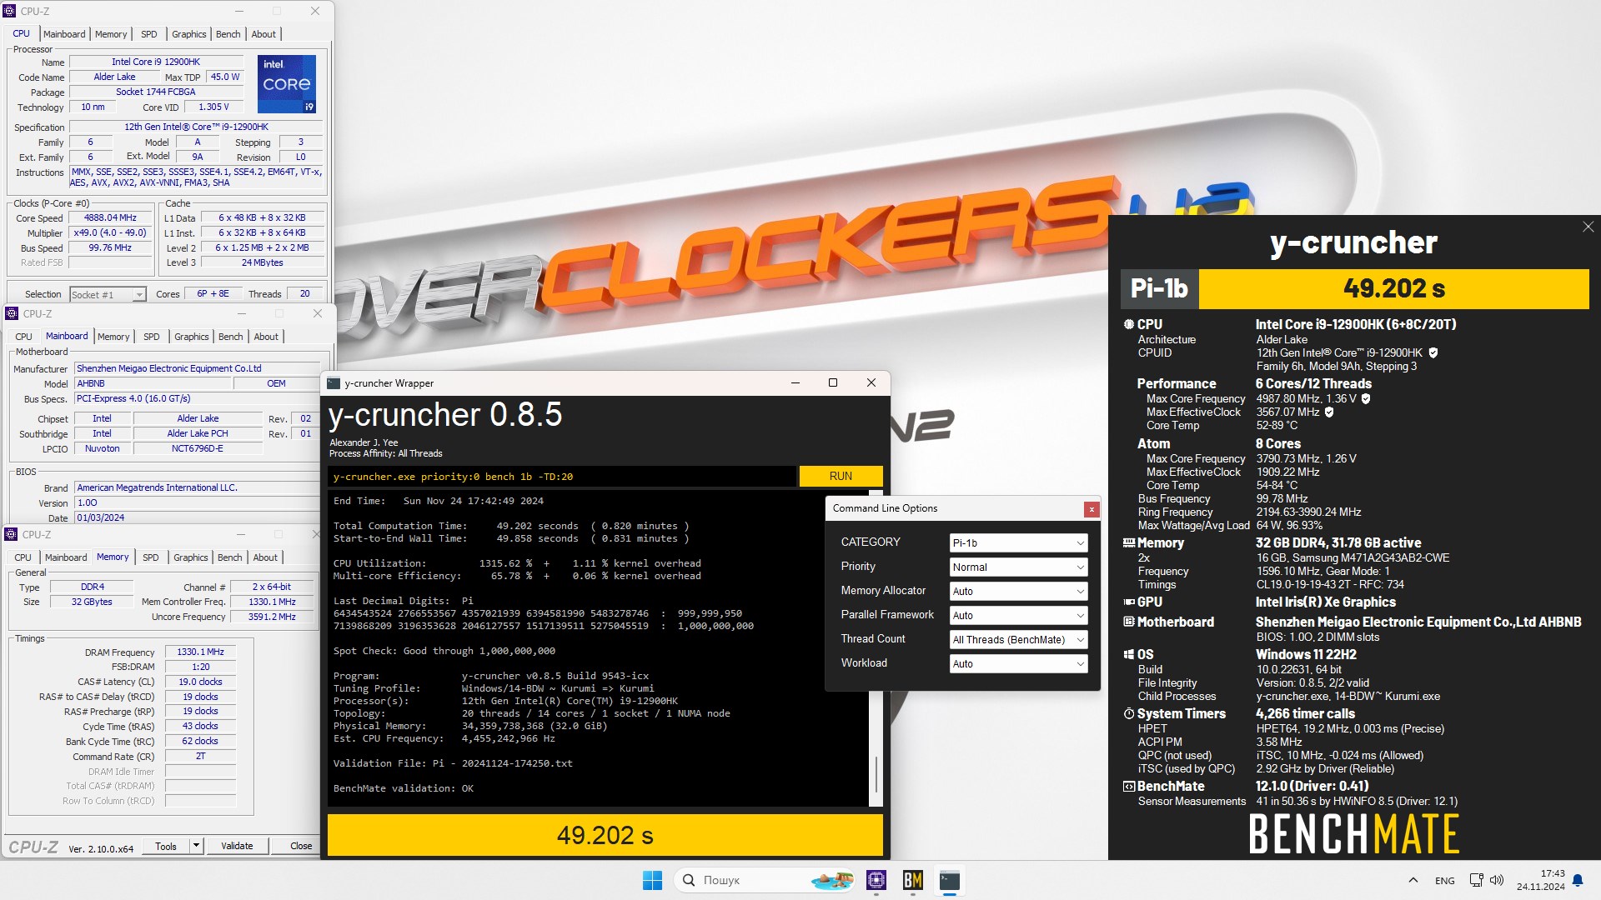The image size is (1601, 900).
Task: Open the CPU-Z icon in the taskbar
Action: tap(876, 880)
